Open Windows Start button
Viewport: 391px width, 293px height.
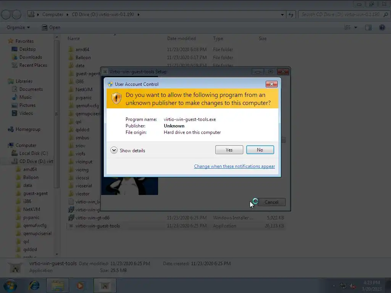click(x=10, y=286)
